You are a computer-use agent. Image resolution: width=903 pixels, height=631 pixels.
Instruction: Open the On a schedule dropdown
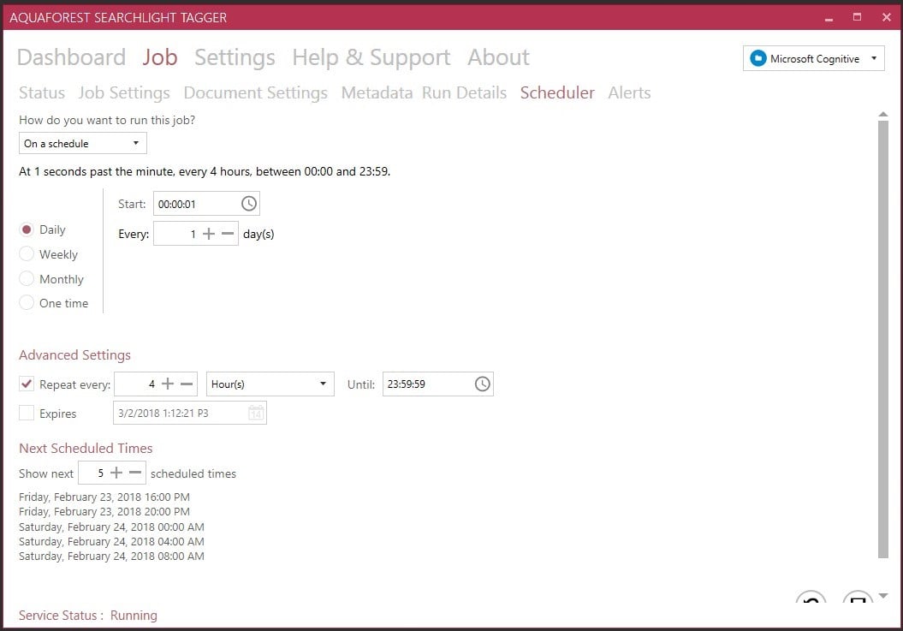(x=83, y=144)
